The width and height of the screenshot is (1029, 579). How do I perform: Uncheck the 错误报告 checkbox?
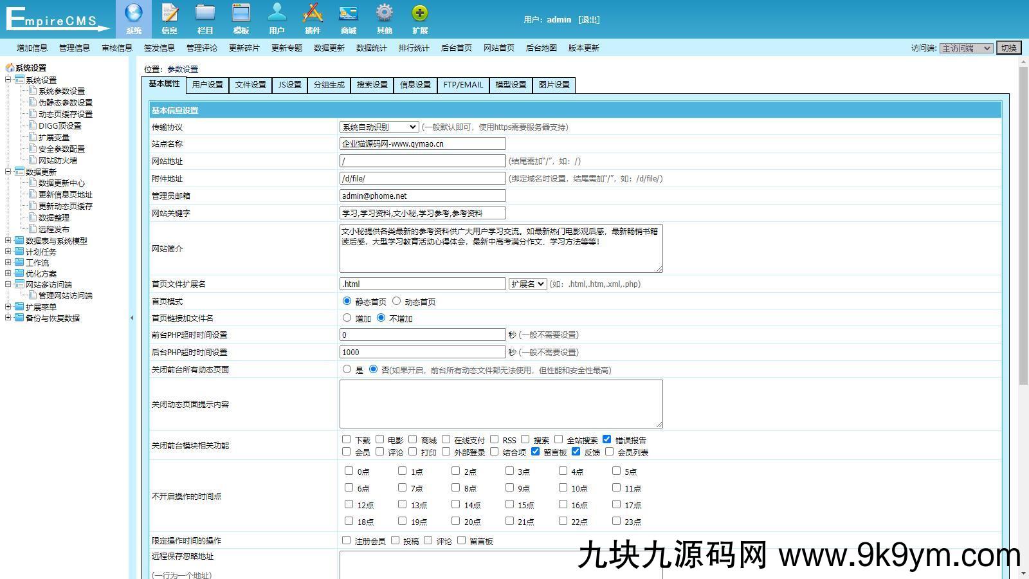606,439
